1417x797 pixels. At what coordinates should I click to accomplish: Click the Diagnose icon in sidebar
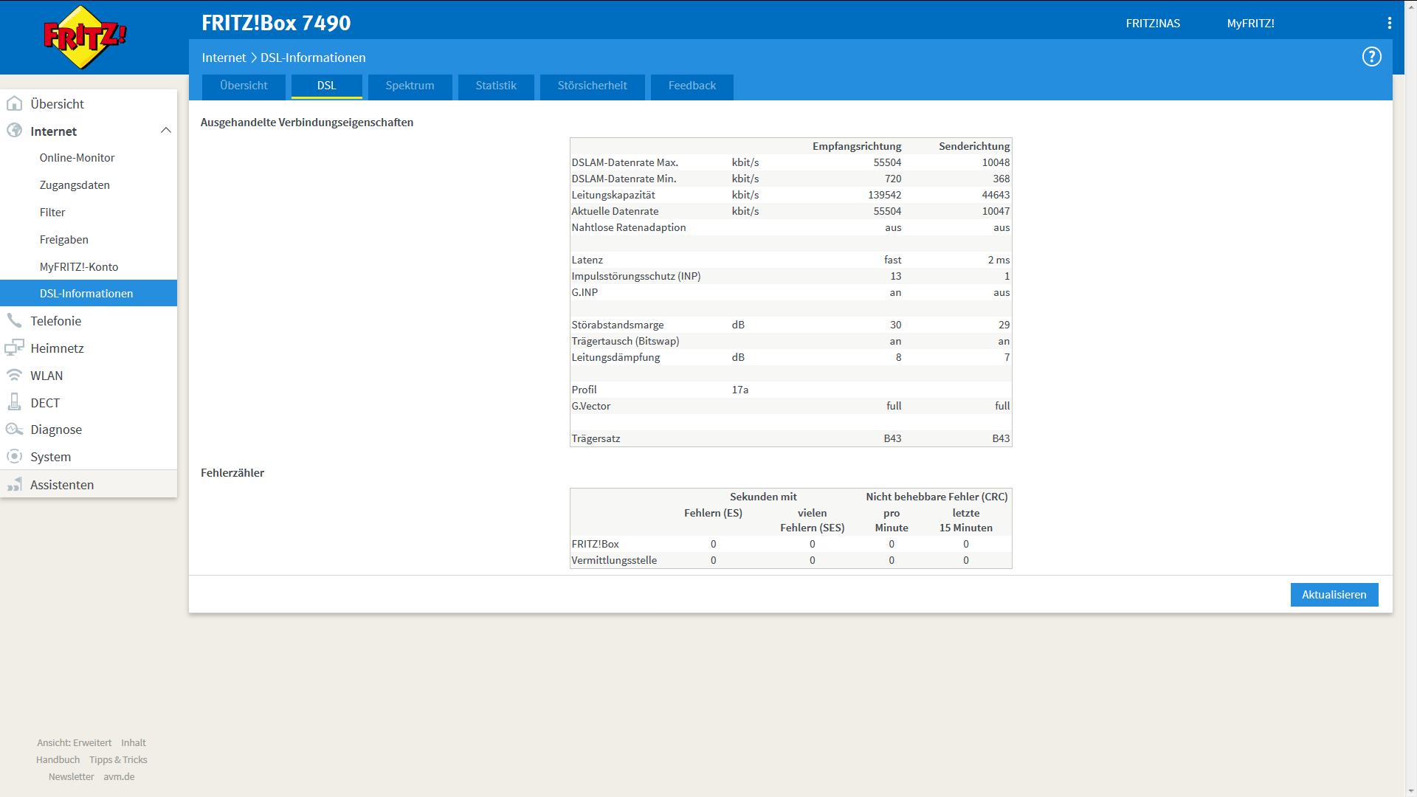[x=14, y=429]
